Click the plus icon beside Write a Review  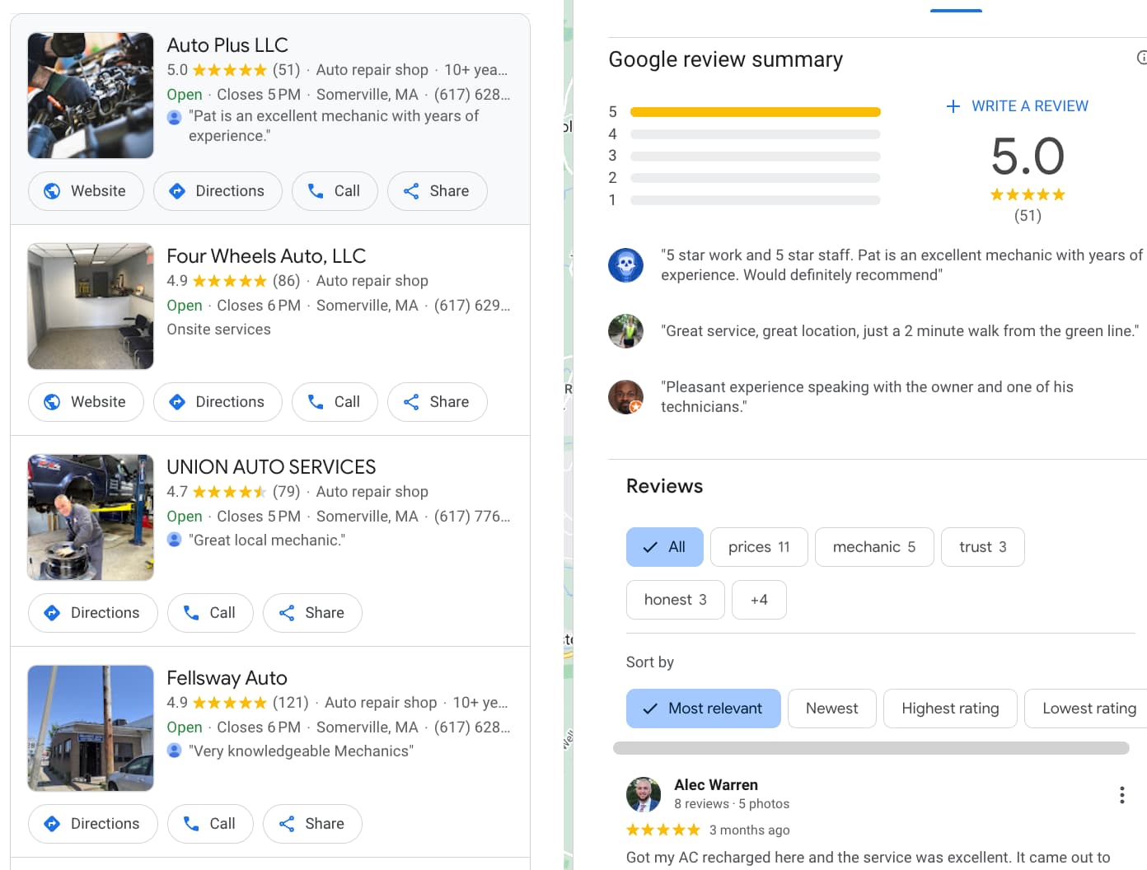coord(953,106)
